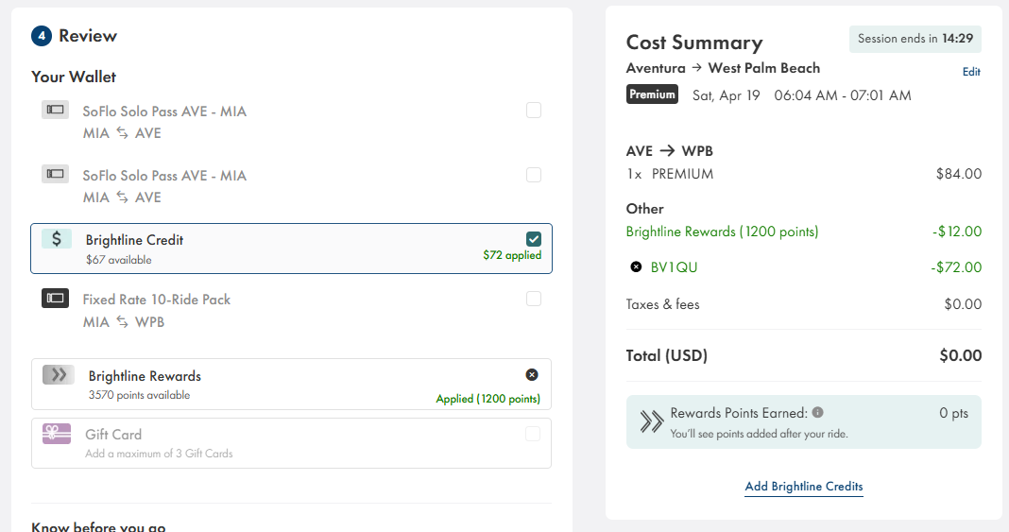Click the Brightline Rewards chevron icon

tap(59, 375)
